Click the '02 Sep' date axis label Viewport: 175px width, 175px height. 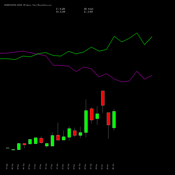(x=12, y=167)
